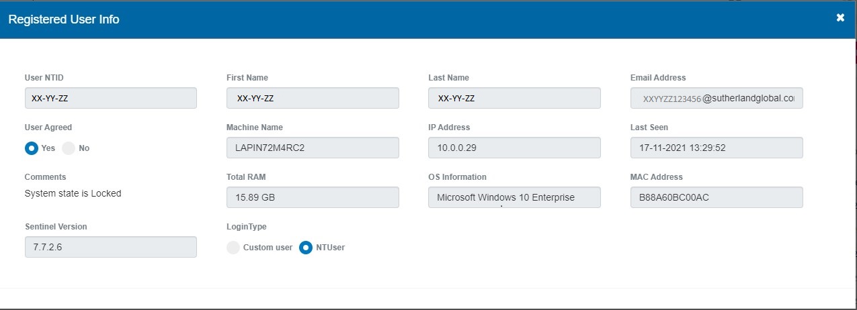Click the Total RAM field
The height and width of the screenshot is (310, 857).
[313, 197]
